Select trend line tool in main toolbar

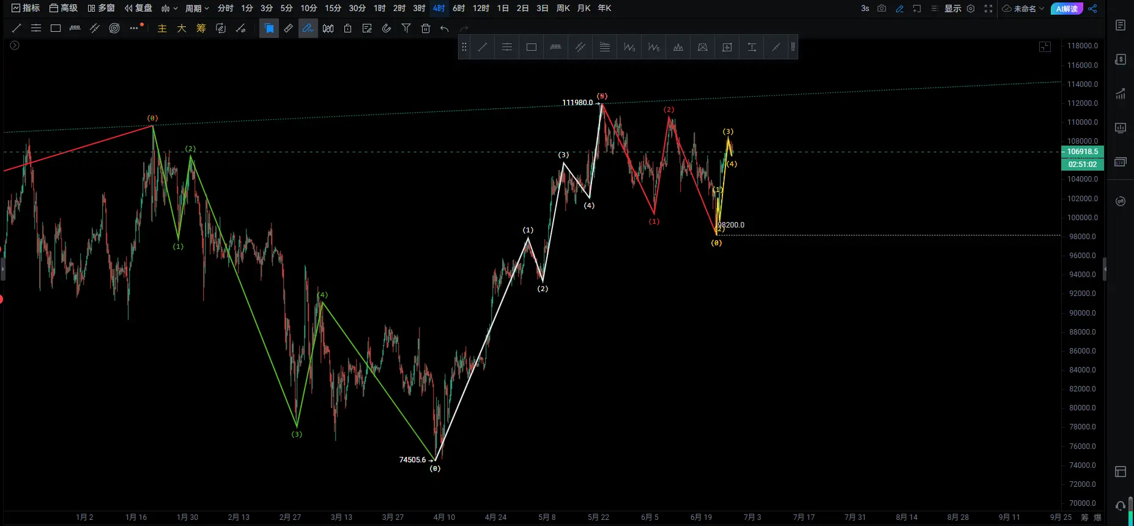17,28
